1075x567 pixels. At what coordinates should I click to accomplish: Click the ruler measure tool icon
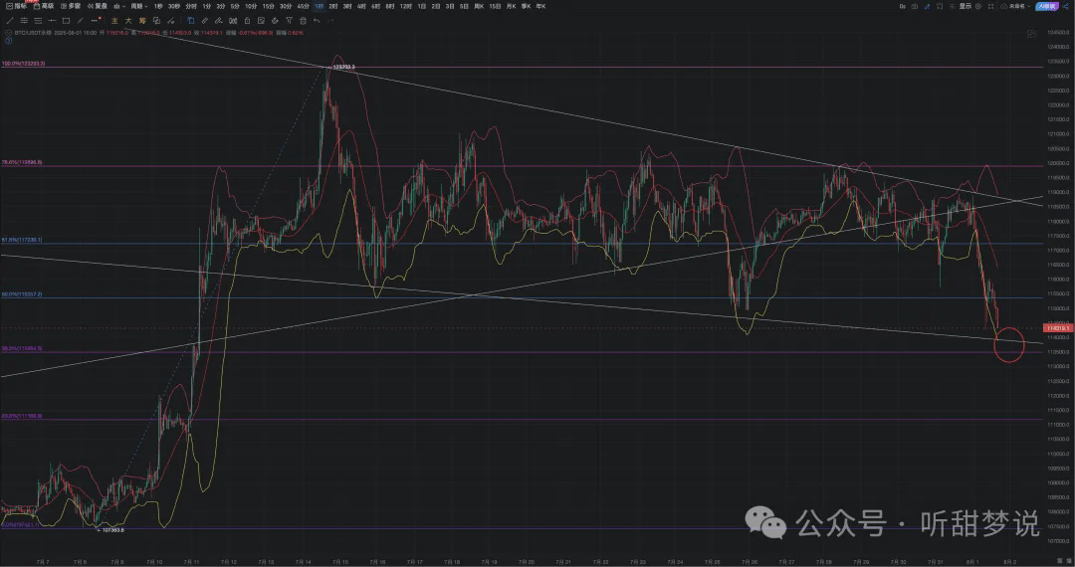coord(204,21)
